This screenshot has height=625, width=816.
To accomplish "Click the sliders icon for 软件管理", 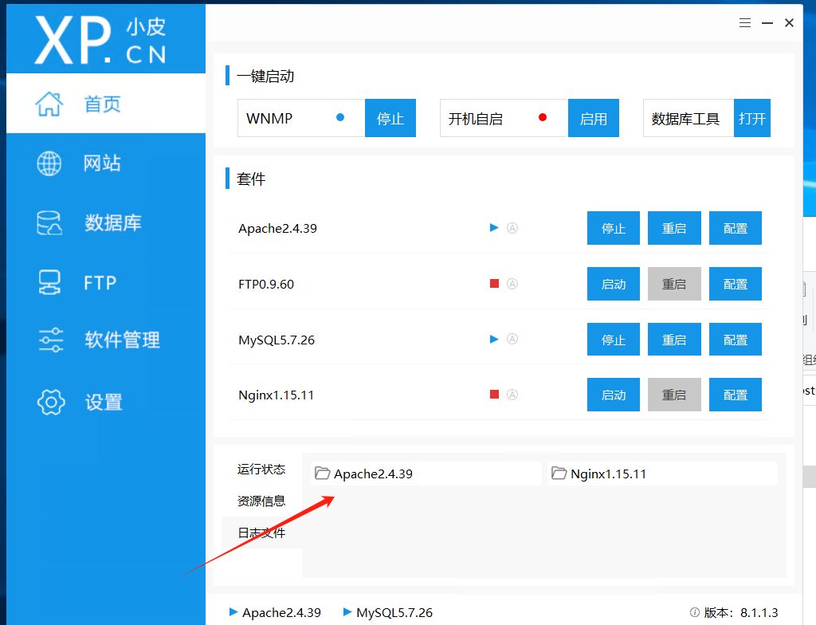I will [51, 340].
